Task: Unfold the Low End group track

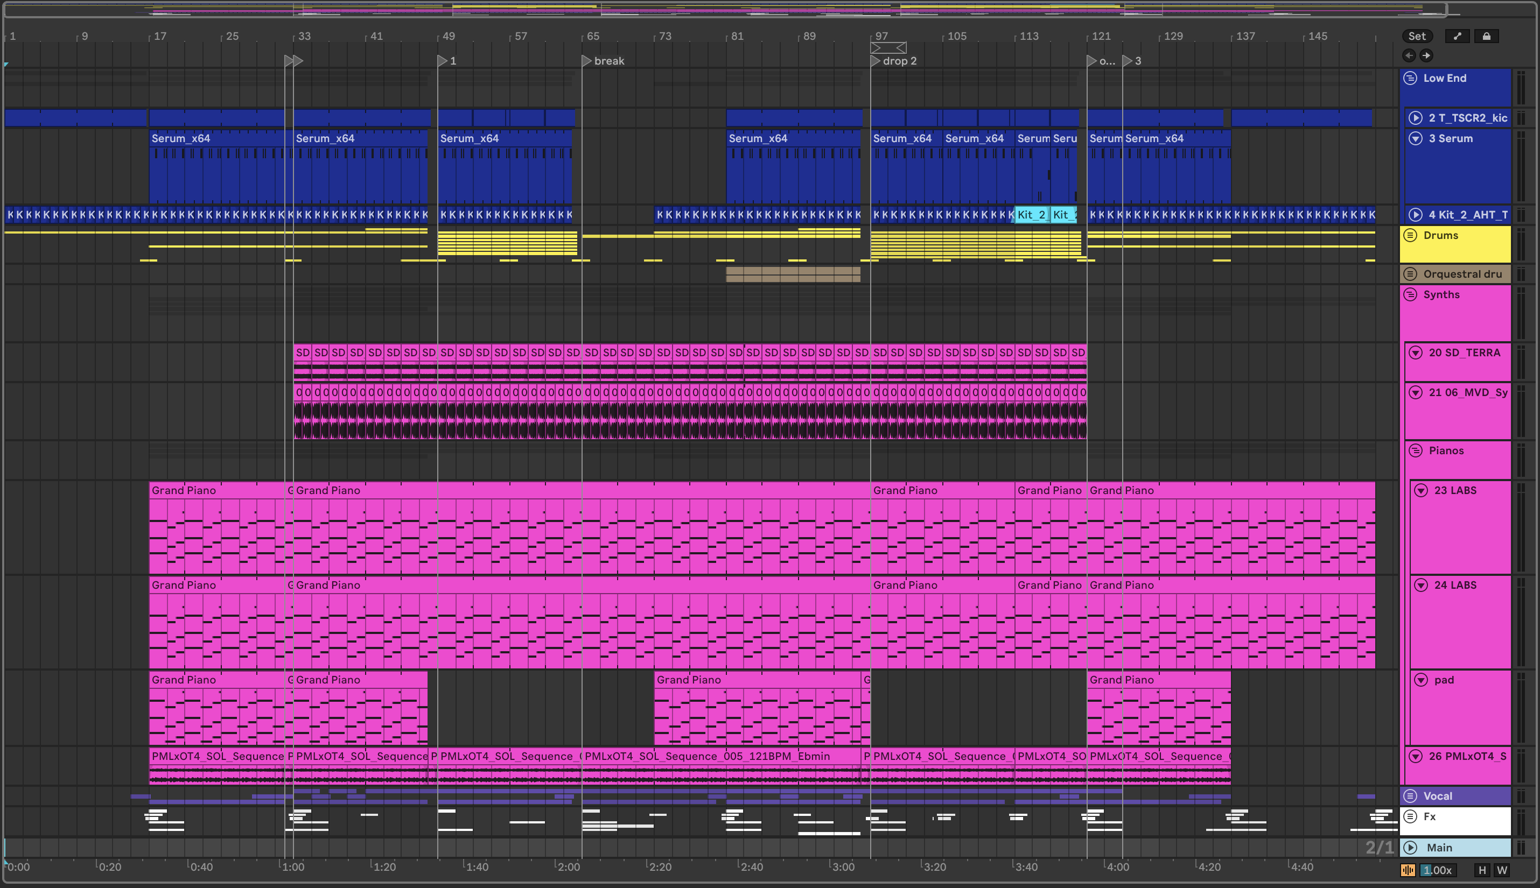Action: point(1410,78)
